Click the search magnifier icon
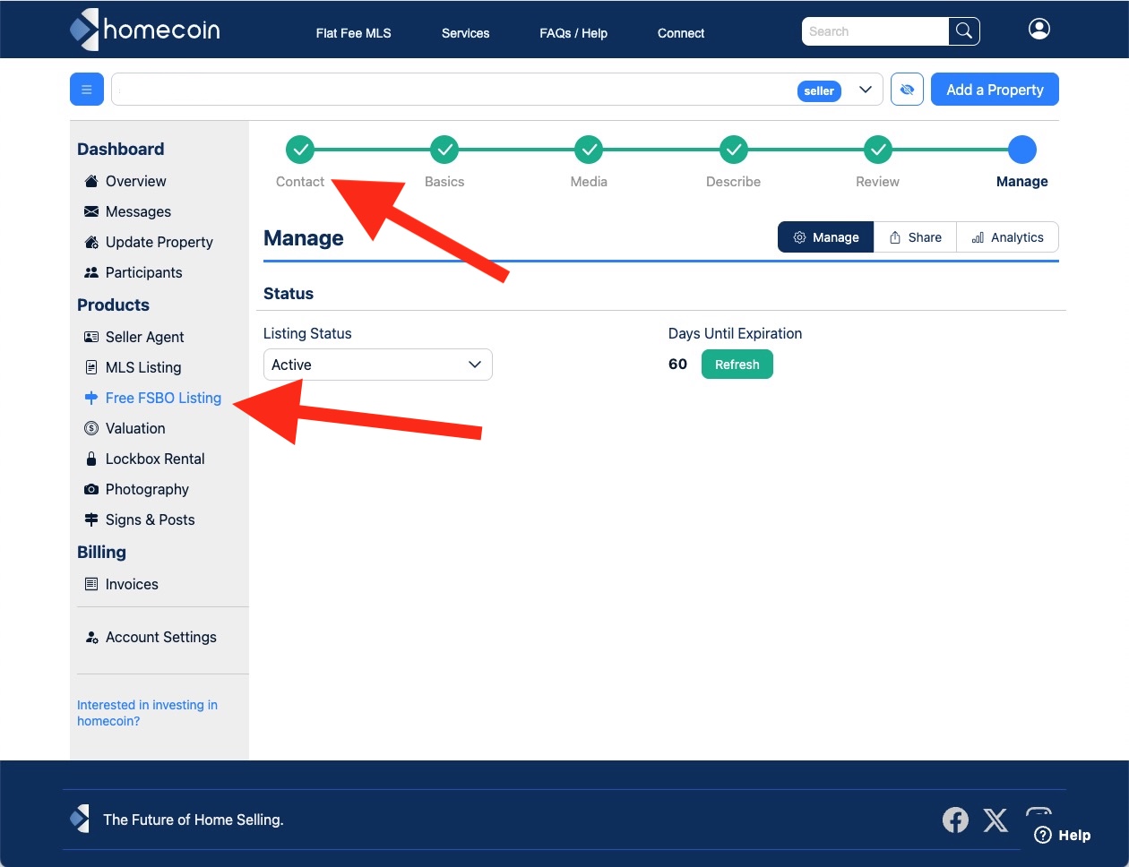This screenshot has height=867, width=1129. coord(964,31)
